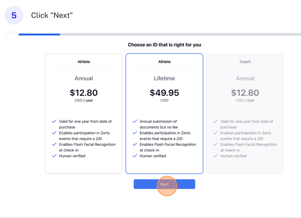Click Flash Facial Recognition checkmark in Athlete Annual card
Viewport: 301px width, 218px height.
(54, 144)
